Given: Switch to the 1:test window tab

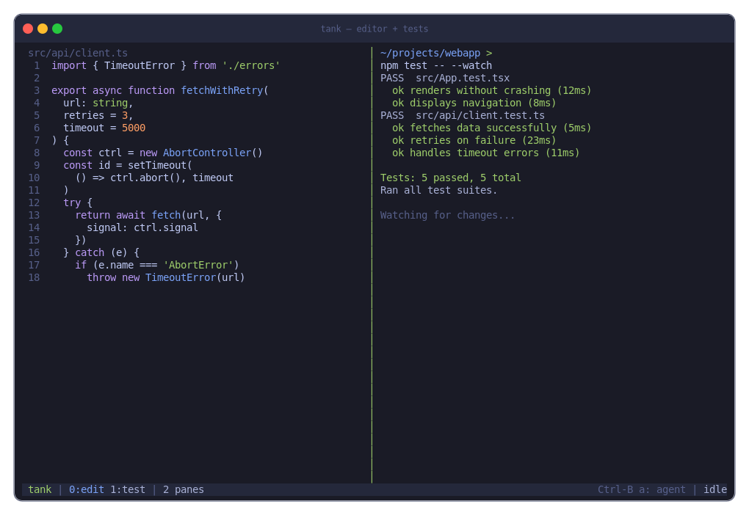Looking at the screenshot, I should pyautogui.click(x=128, y=489).
